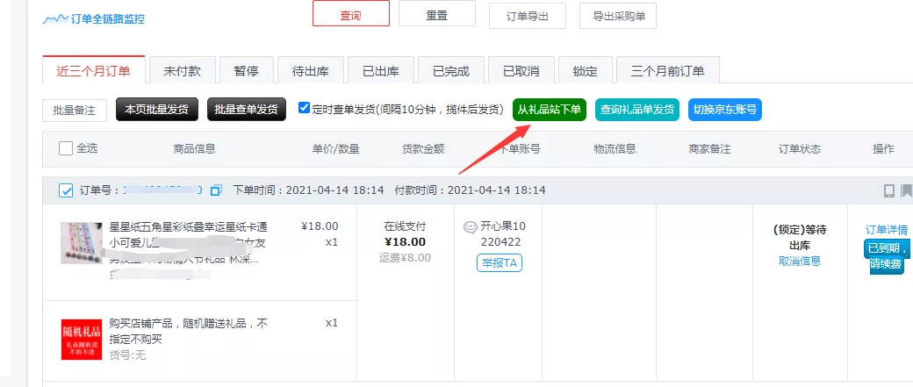Open 订单全链路监控 chart link
Screen dimensions: 913x387
point(94,19)
